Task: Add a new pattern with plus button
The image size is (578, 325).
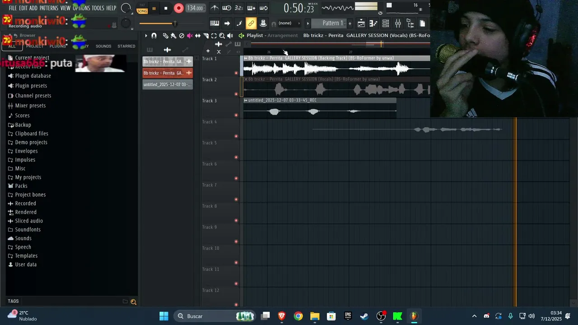Action: (350, 23)
